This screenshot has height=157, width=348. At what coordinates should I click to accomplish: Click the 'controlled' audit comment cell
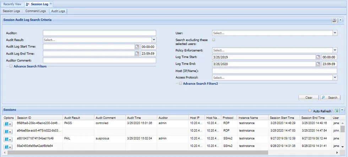[x=110, y=123]
